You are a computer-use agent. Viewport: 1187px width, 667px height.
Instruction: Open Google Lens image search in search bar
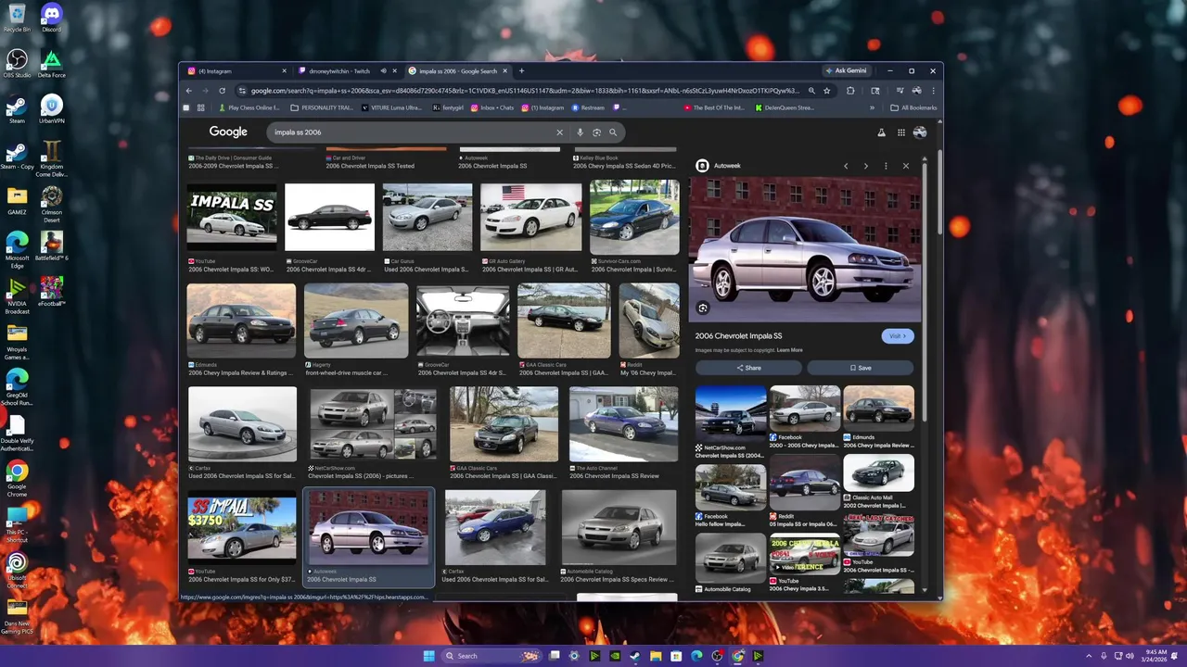(596, 132)
